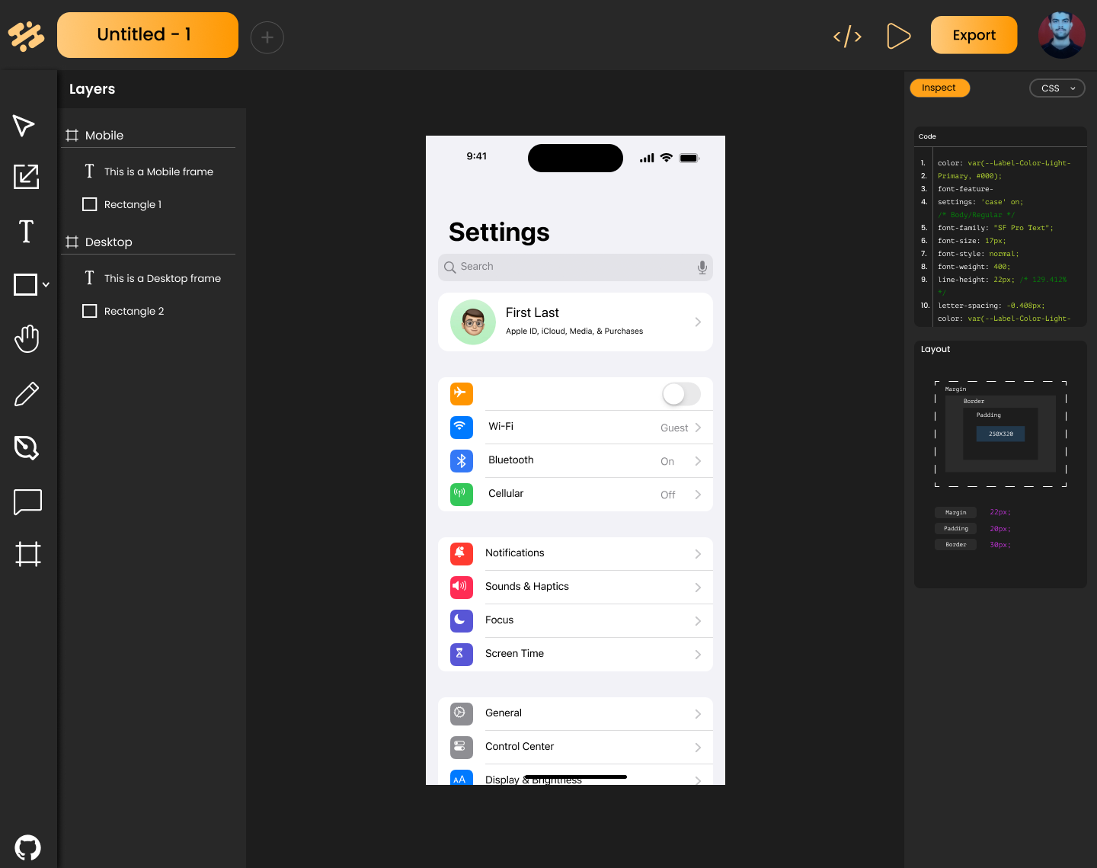Viewport: 1097px width, 868px height.
Task: Open the Screen Time row chevron
Action: [x=699, y=655]
